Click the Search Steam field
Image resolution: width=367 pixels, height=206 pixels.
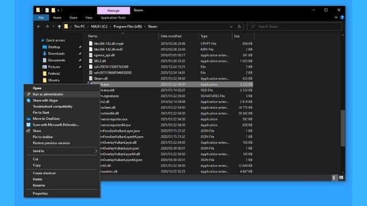tap(294, 26)
